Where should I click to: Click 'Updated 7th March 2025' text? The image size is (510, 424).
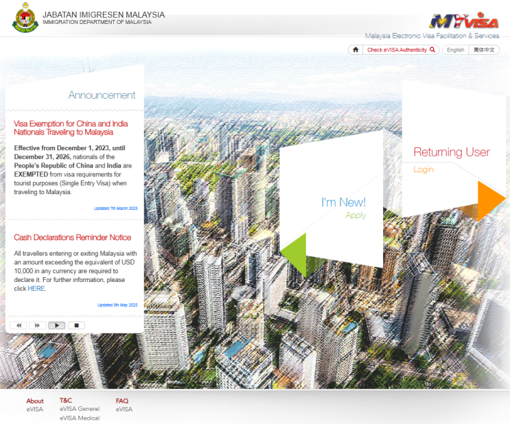[x=116, y=209]
